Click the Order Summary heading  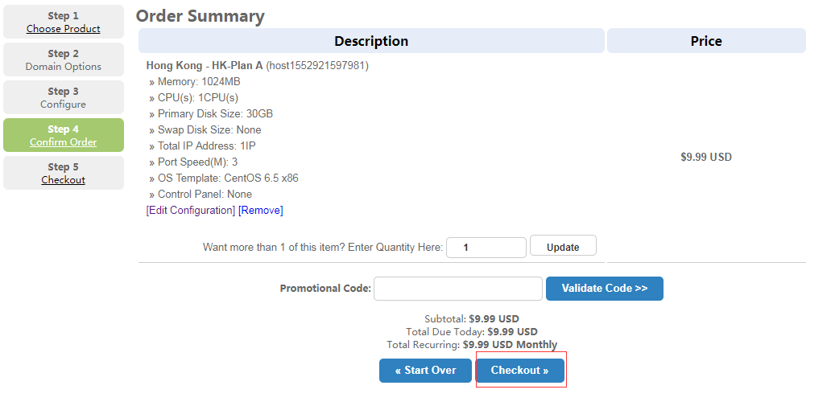(x=200, y=16)
